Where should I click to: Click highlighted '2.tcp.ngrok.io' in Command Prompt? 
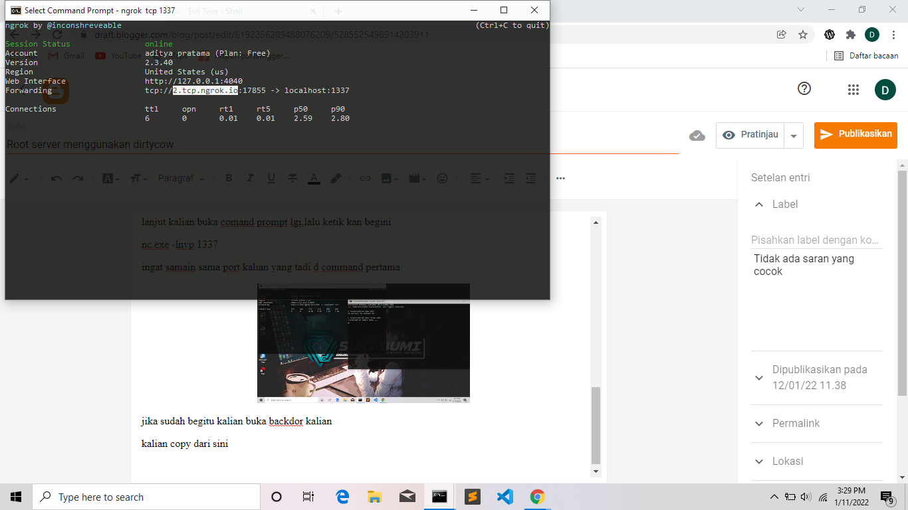pyautogui.click(x=205, y=90)
